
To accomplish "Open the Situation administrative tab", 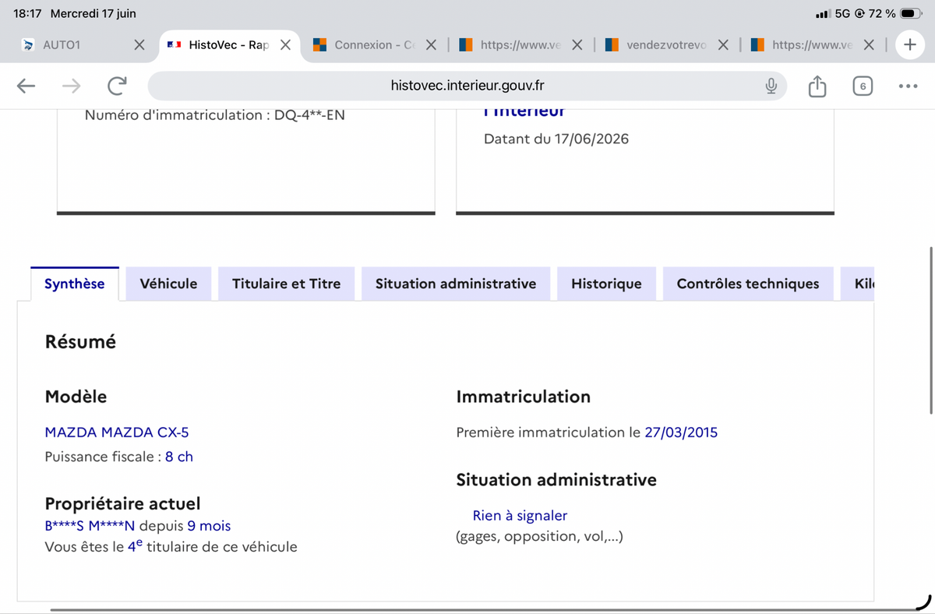I will (x=456, y=284).
